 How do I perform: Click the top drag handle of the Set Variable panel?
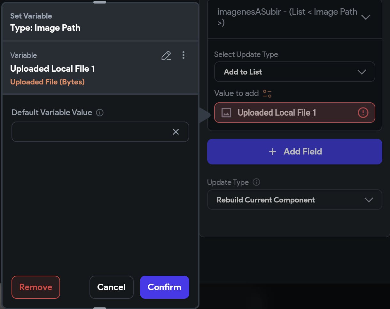pyautogui.click(x=100, y=2)
